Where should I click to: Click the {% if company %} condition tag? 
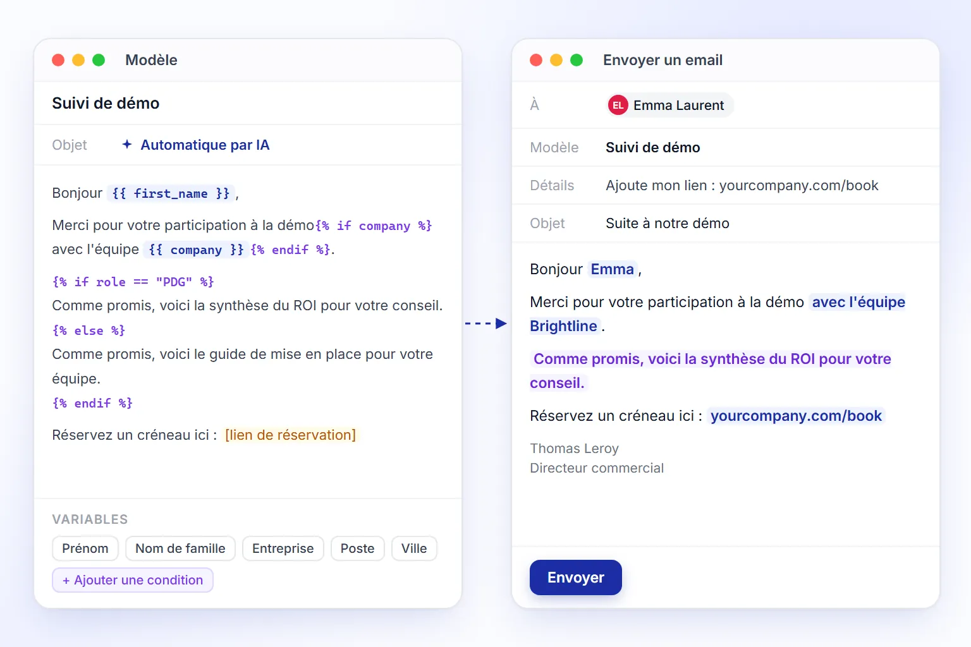click(374, 226)
